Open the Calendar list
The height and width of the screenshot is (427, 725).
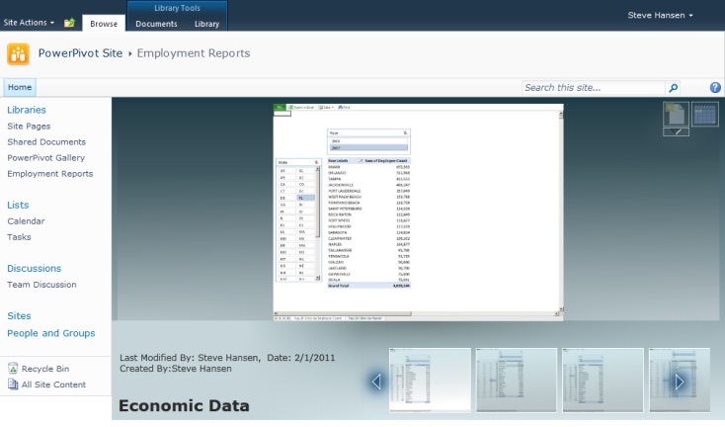[26, 220]
